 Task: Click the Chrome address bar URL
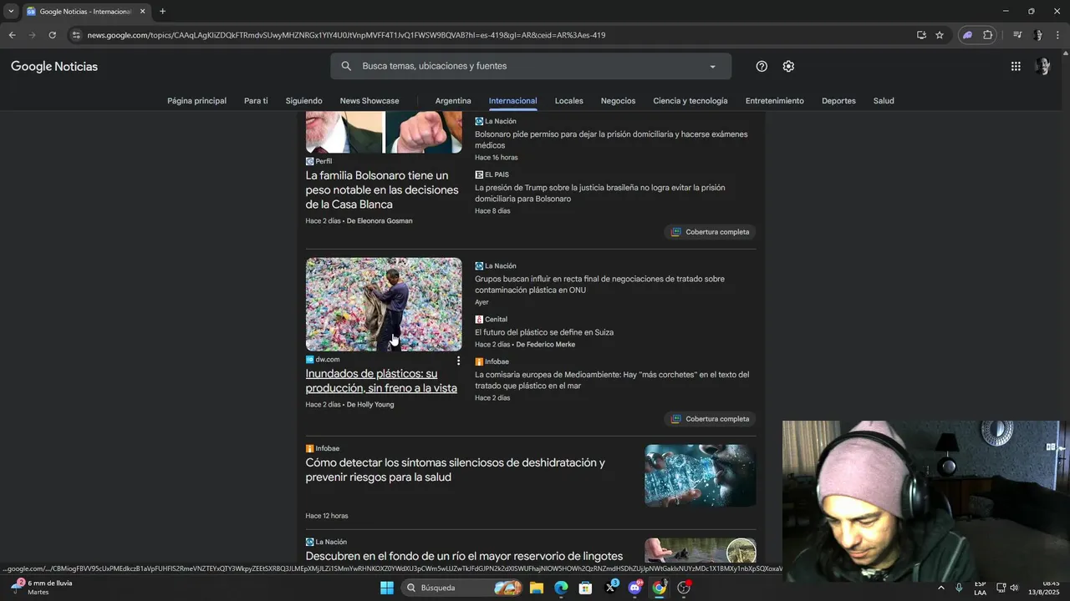point(346,35)
